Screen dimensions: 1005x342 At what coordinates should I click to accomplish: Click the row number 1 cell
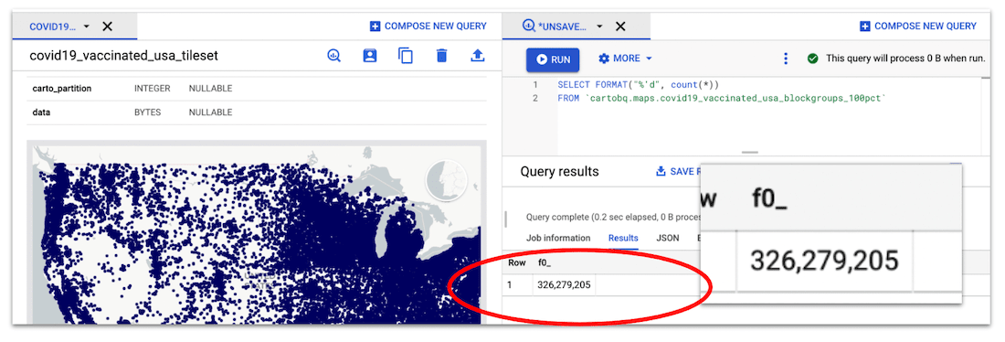coord(510,285)
